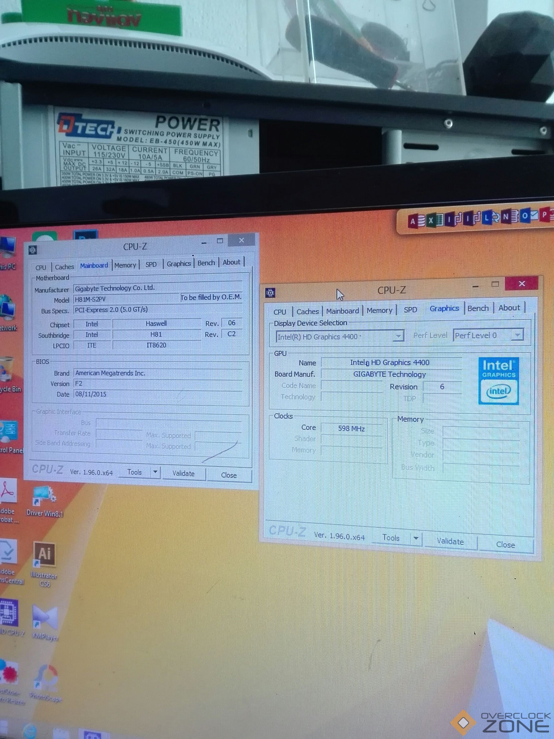Viewport: 554px width, 739px height.
Task: Select the Driver Win8.1 desktop shortcut
Action: coord(45,501)
